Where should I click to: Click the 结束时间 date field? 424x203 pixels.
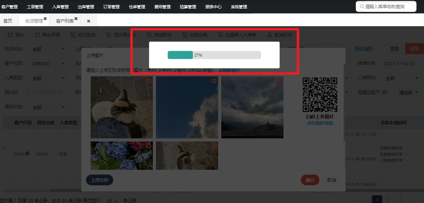[401, 64]
